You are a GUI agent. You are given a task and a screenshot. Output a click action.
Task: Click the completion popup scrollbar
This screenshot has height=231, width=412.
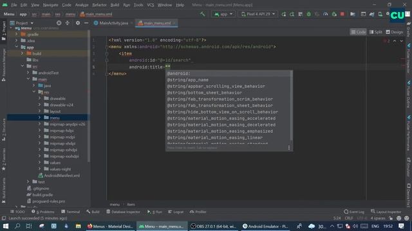click(x=291, y=106)
